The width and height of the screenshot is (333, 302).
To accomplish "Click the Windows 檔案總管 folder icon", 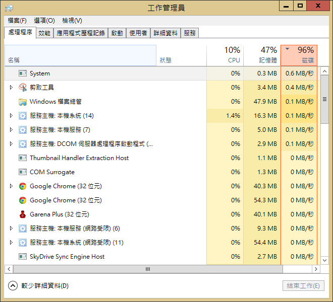I will [x=23, y=102].
